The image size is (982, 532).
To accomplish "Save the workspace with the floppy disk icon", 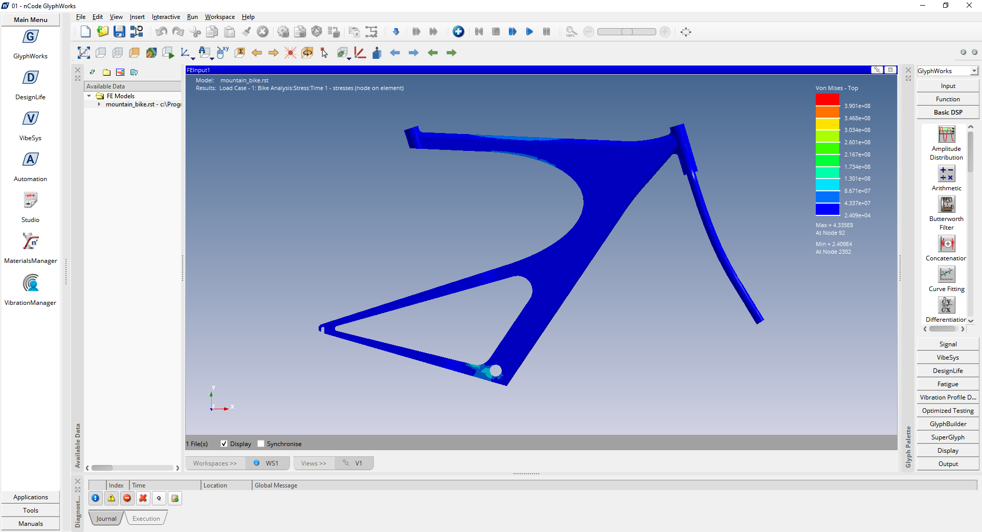I will pyautogui.click(x=119, y=32).
